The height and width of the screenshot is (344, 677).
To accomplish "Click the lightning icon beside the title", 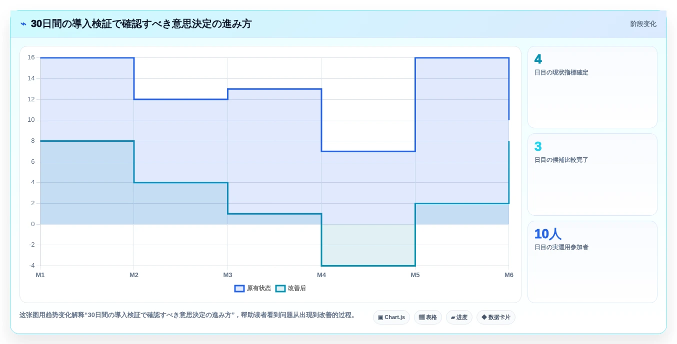I will (x=23, y=24).
